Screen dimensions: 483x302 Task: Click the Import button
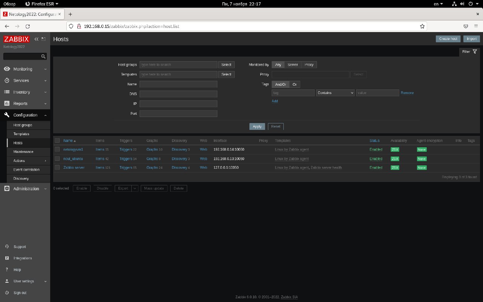click(472, 39)
